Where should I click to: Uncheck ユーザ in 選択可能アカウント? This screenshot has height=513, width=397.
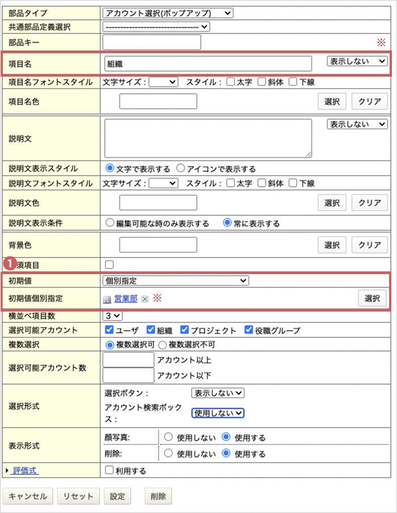(109, 330)
